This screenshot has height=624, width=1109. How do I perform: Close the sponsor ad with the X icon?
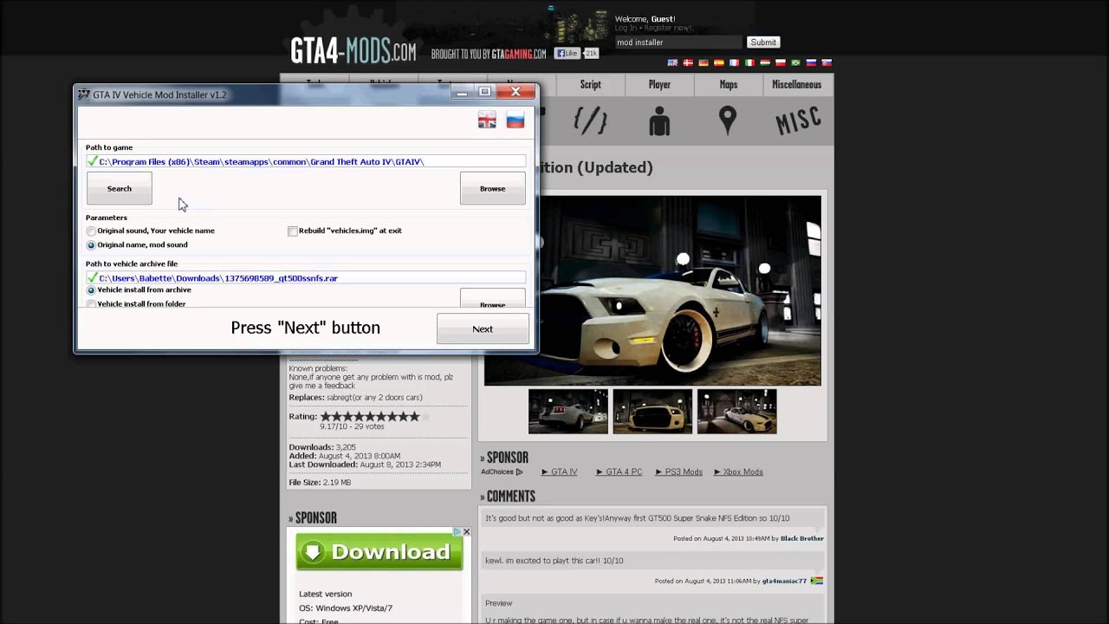[466, 532]
